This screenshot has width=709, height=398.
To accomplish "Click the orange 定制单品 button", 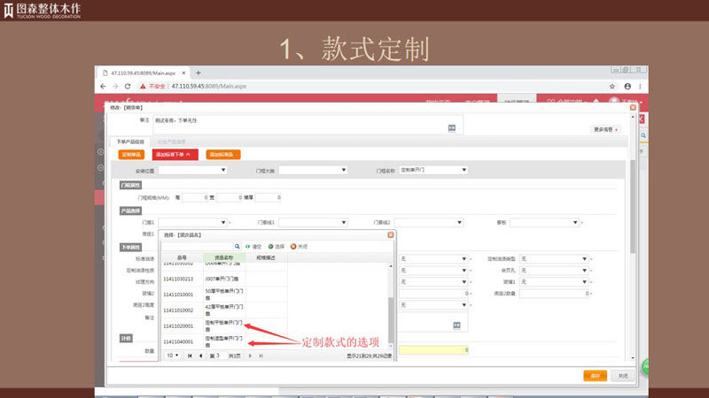I will [x=131, y=154].
